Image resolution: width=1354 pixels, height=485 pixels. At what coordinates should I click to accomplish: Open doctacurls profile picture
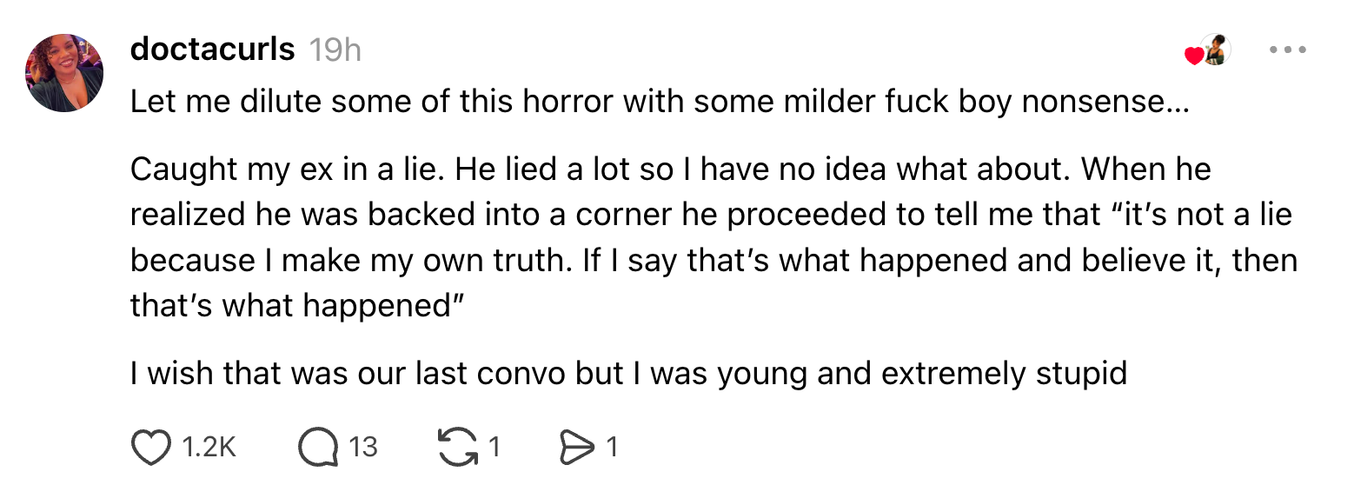pos(64,73)
